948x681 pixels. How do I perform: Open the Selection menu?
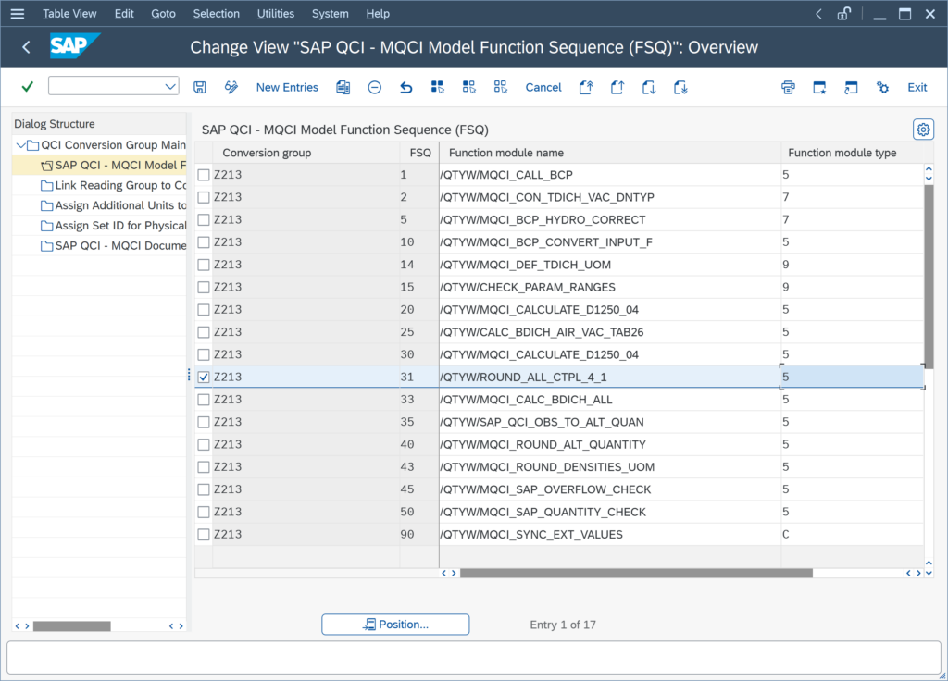tap(217, 13)
